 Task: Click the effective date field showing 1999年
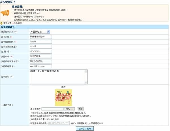click(41, 42)
